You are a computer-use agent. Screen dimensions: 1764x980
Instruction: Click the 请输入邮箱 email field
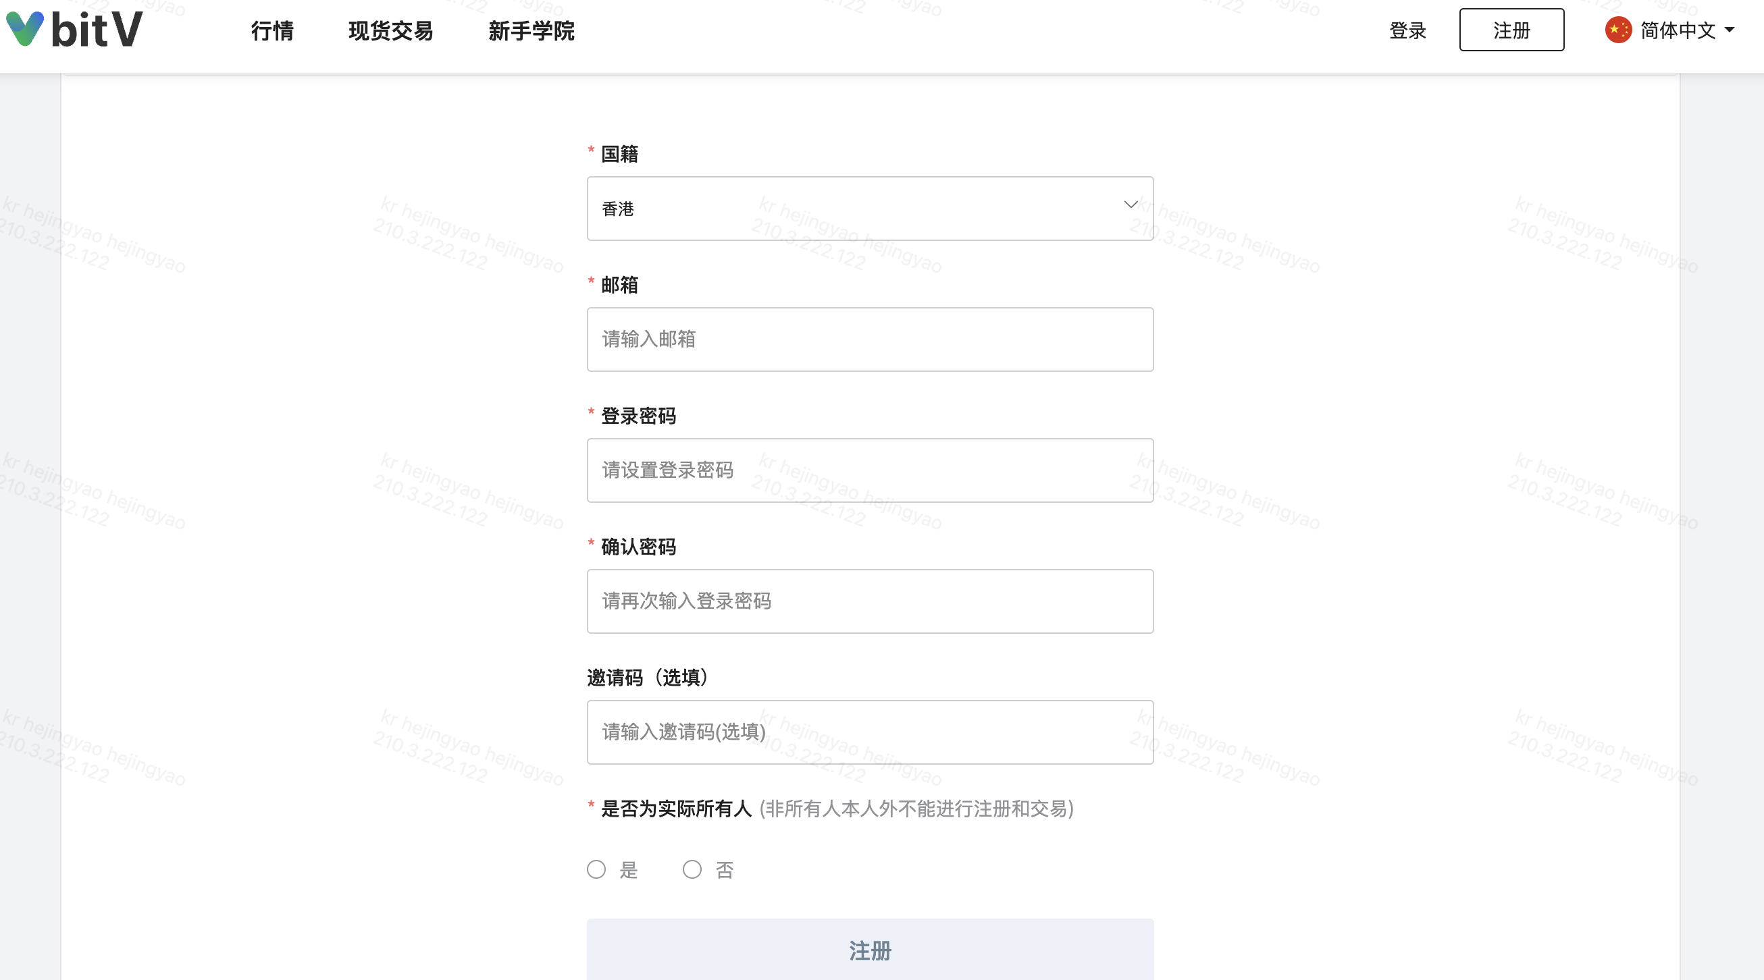pos(870,339)
